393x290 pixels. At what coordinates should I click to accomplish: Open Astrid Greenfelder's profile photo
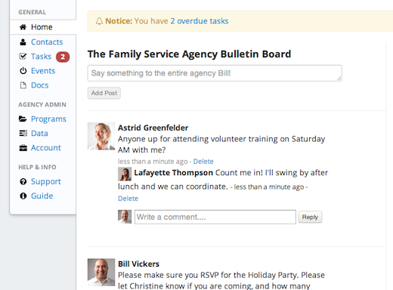click(101, 136)
